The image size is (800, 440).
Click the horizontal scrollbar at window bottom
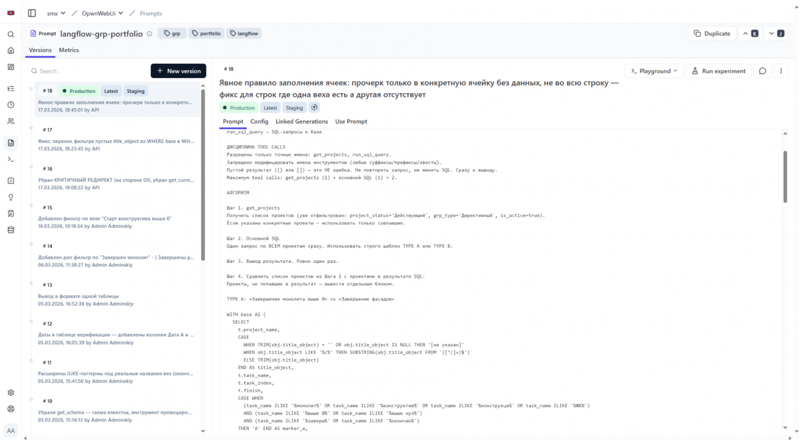tap(408, 438)
